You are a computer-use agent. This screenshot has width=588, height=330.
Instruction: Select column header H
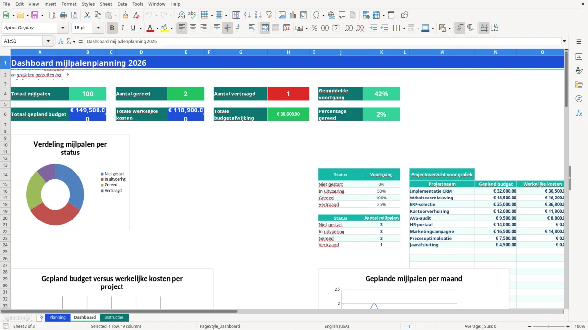click(x=288, y=52)
